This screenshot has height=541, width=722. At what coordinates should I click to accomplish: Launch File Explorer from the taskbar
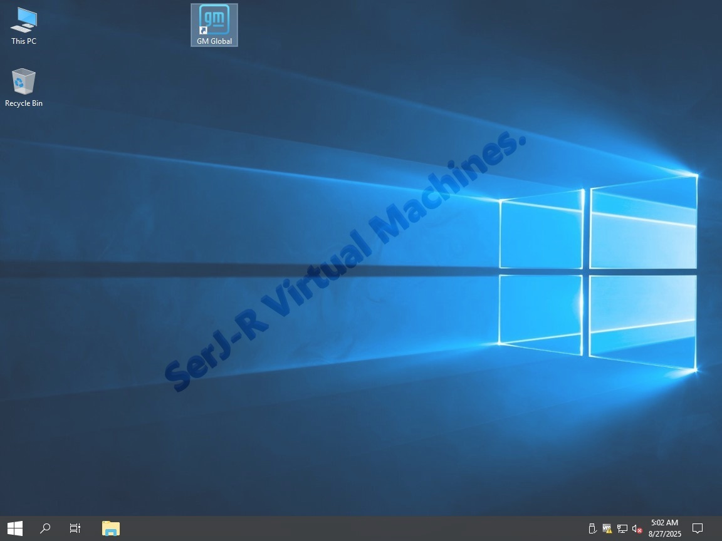click(x=111, y=528)
